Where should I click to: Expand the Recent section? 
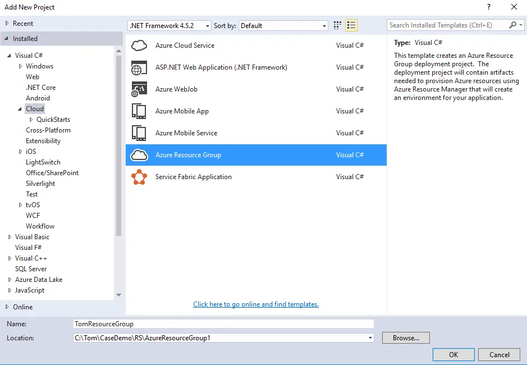tap(7, 23)
